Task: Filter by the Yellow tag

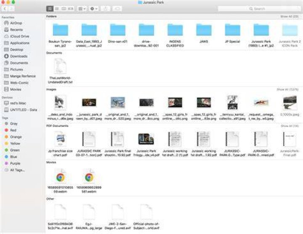Action: [x=15, y=144]
